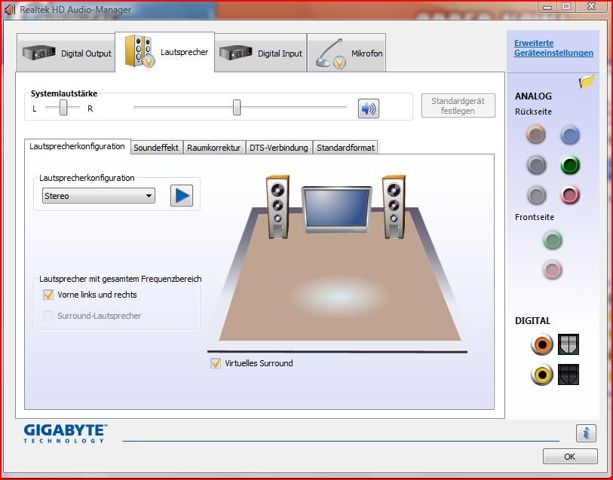
Task: Confirm with the OK button
Action: click(x=570, y=456)
